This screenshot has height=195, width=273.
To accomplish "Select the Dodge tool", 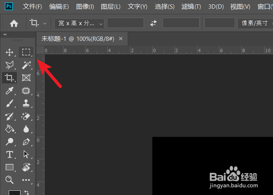I will tap(9, 142).
